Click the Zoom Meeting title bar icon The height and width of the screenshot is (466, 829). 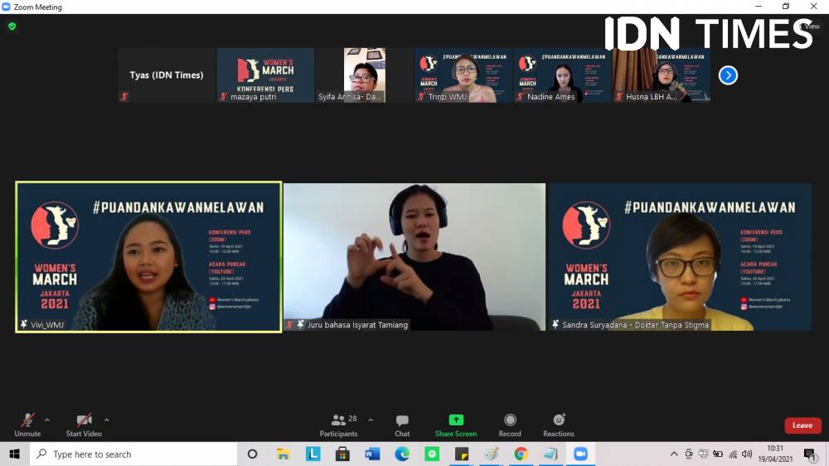pos(7,7)
